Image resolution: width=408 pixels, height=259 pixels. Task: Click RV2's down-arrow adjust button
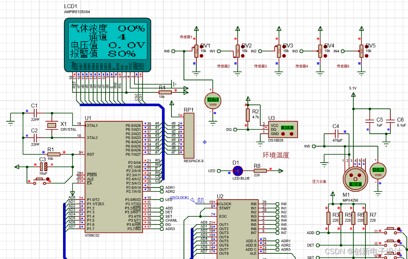tap(243, 56)
